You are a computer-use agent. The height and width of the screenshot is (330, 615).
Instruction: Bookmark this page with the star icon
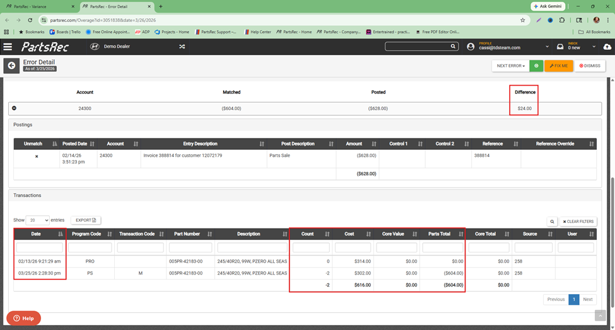[x=522, y=20]
